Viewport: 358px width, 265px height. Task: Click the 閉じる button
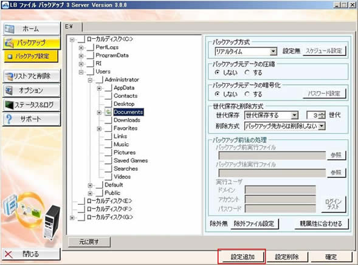(x=32, y=254)
